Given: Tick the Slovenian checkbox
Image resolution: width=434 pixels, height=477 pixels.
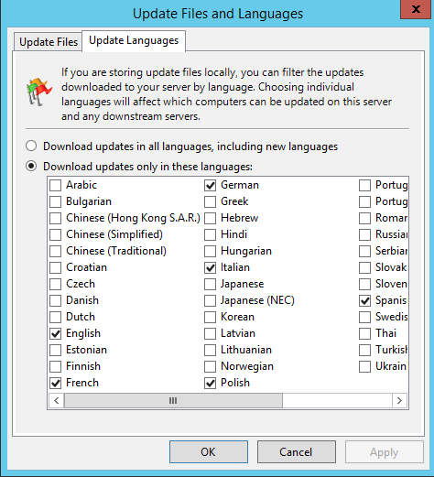Looking at the screenshot, I should [x=365, y=284].
